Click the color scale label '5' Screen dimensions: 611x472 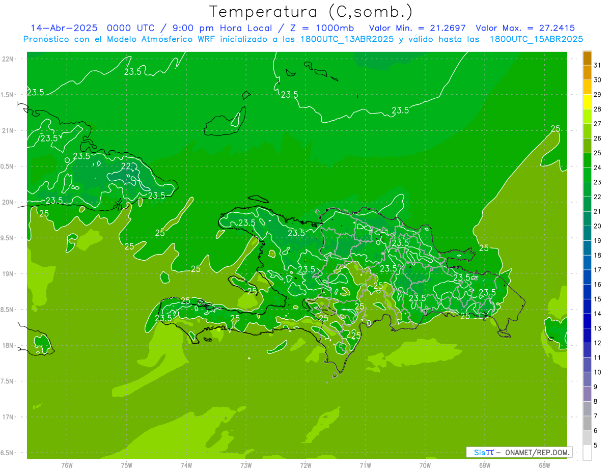coord(596,446)
